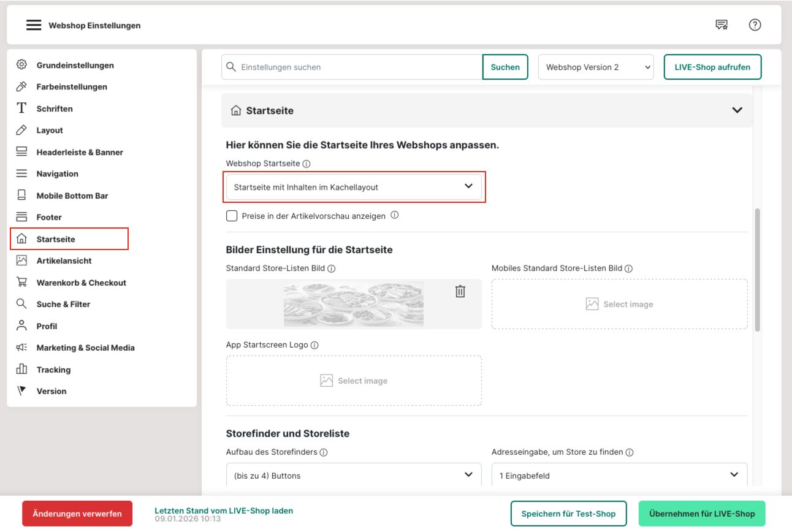Viewport: 792px width, 529px height.
Task: Delete the Standard Store-Listen Bild image
Action: click(x=460, y=292)
